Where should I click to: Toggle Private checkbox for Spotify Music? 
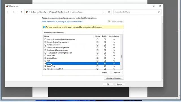(x=98, y=58)
